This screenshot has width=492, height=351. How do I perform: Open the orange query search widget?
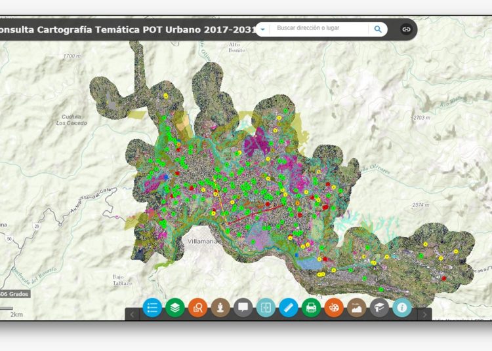[197, 308]
